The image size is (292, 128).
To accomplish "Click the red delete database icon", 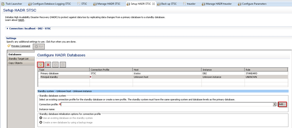I will point(48,64).
